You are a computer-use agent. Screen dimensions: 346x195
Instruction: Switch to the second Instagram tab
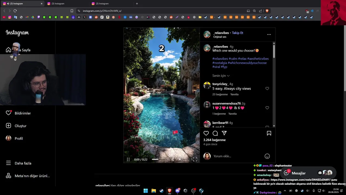[67, 4]
